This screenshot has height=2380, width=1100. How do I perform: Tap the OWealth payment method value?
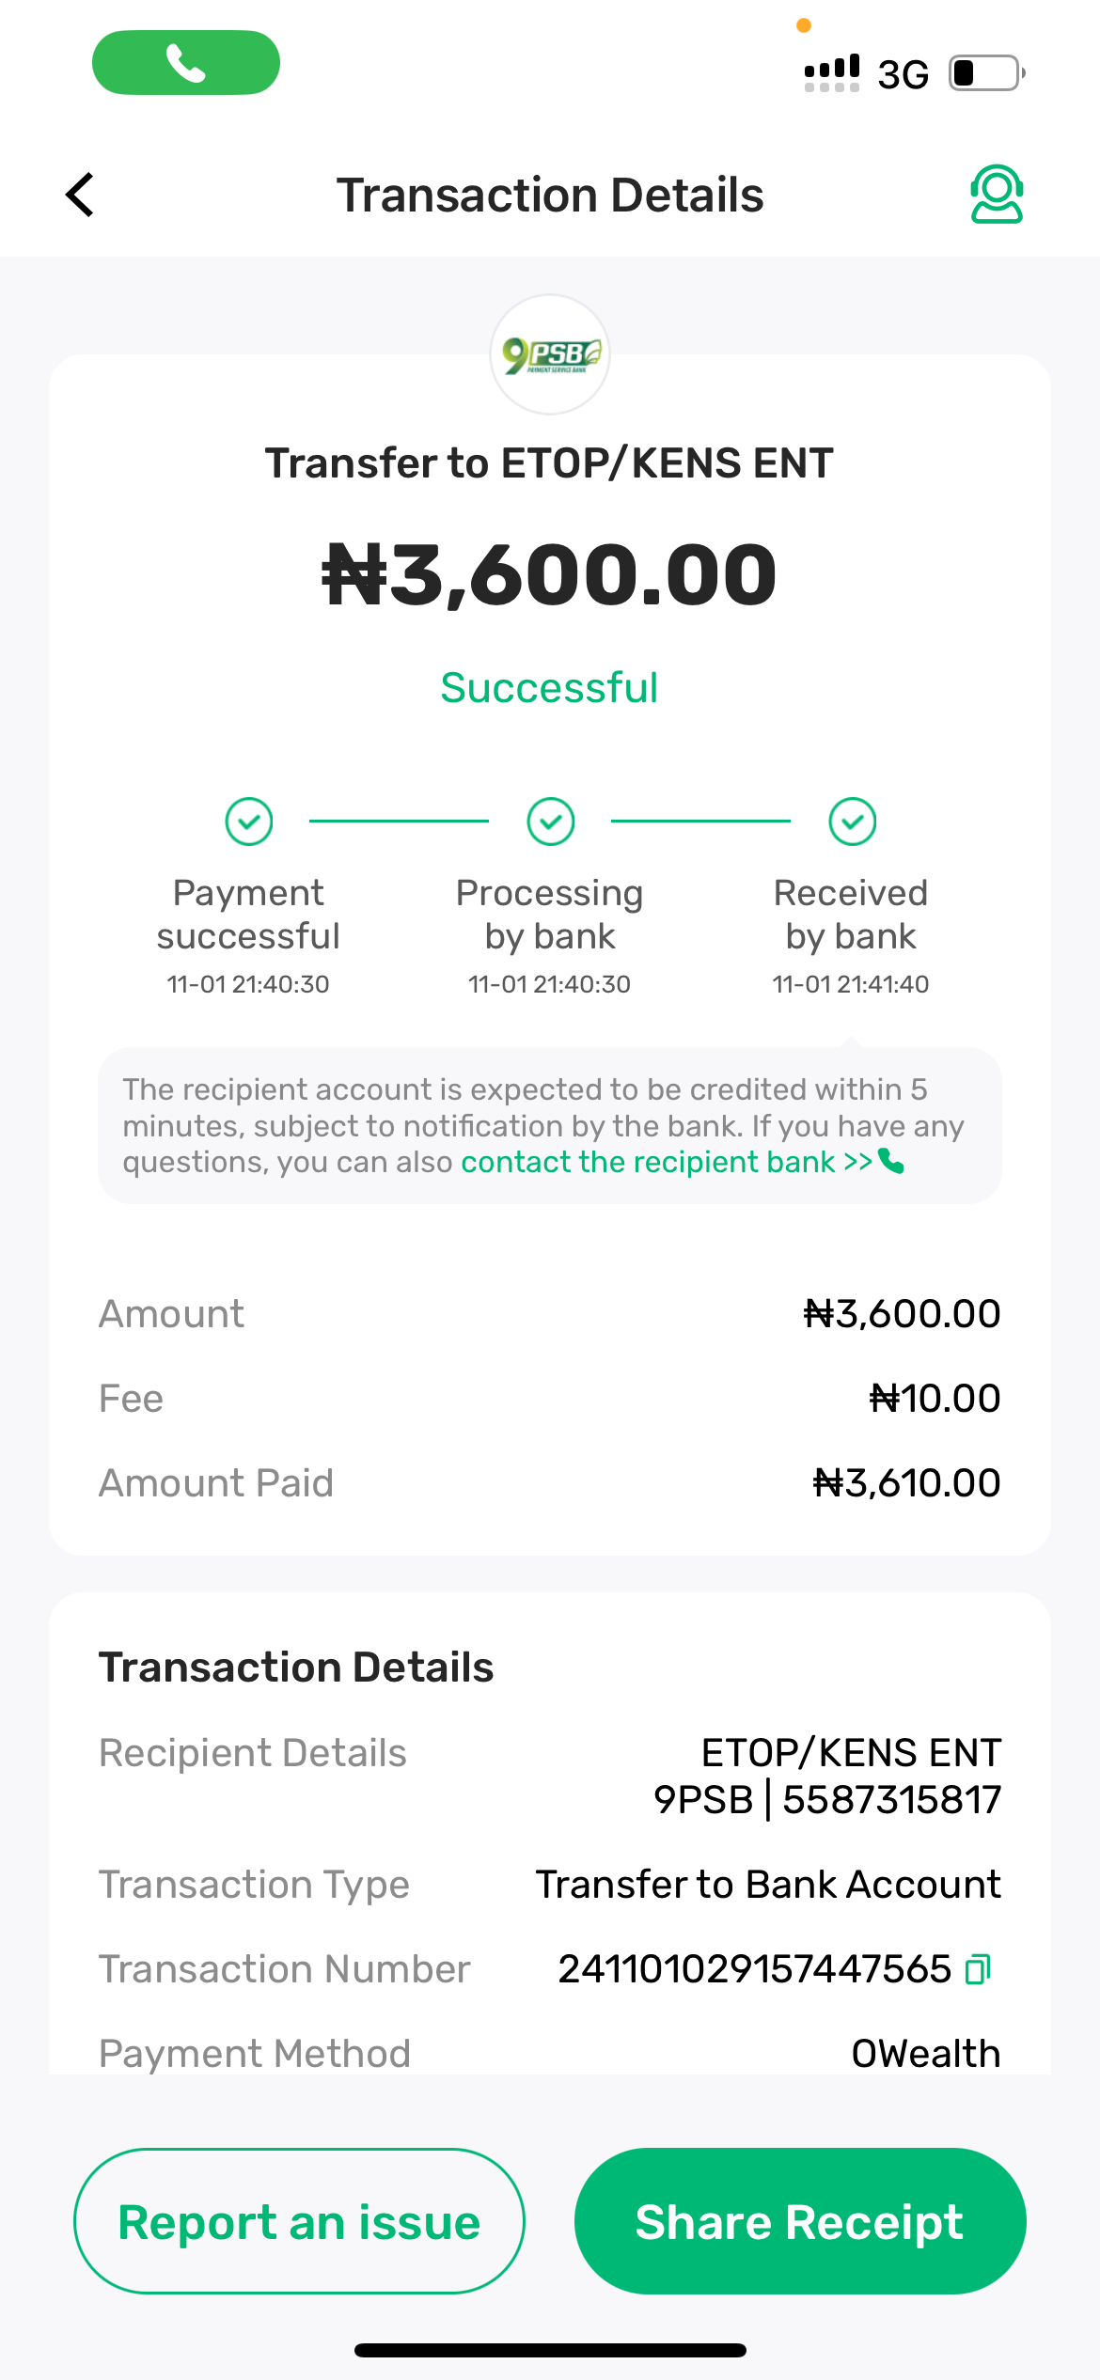click(925, 2053)
